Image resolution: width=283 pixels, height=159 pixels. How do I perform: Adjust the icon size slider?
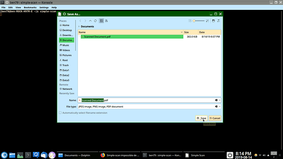pos(199,21)
